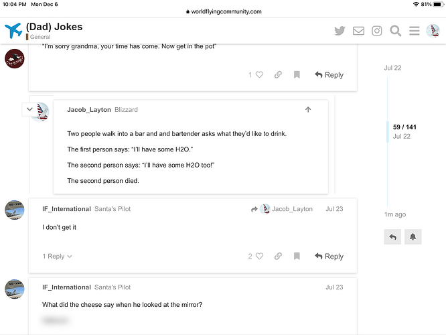Open user profile avatar in header

click(x=433, y=30)
